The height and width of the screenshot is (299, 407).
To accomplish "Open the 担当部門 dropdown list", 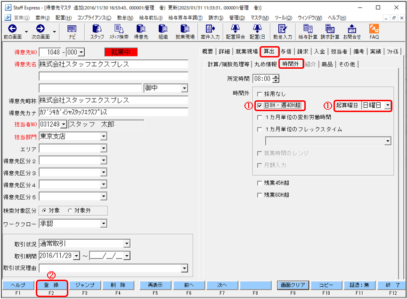I will (104, 137).
